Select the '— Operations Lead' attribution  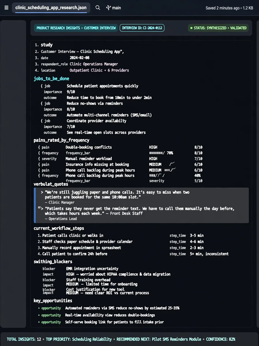point(60,219)
